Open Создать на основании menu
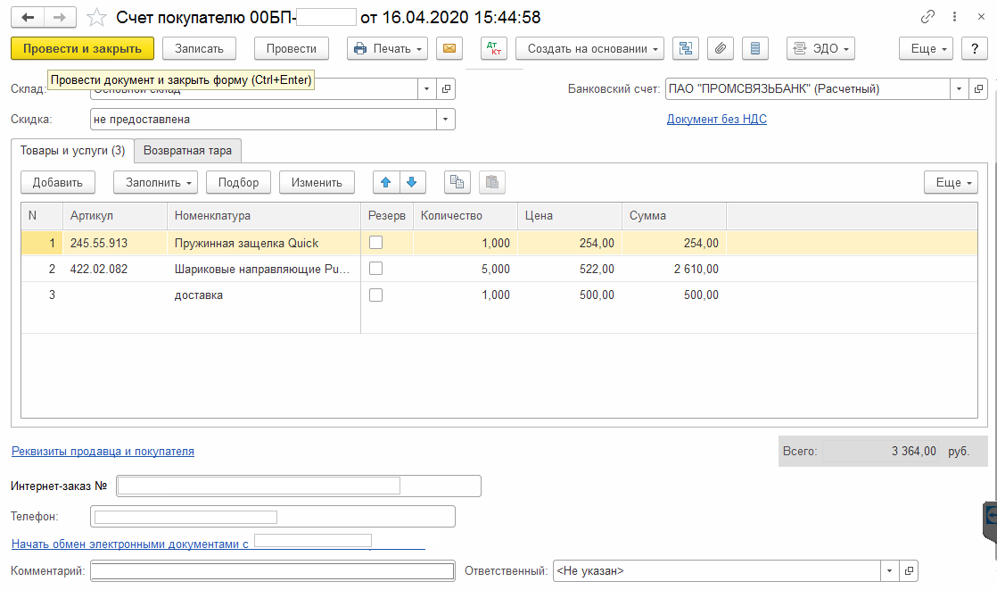Screen dimensions: 997x590 pos(589,48)
